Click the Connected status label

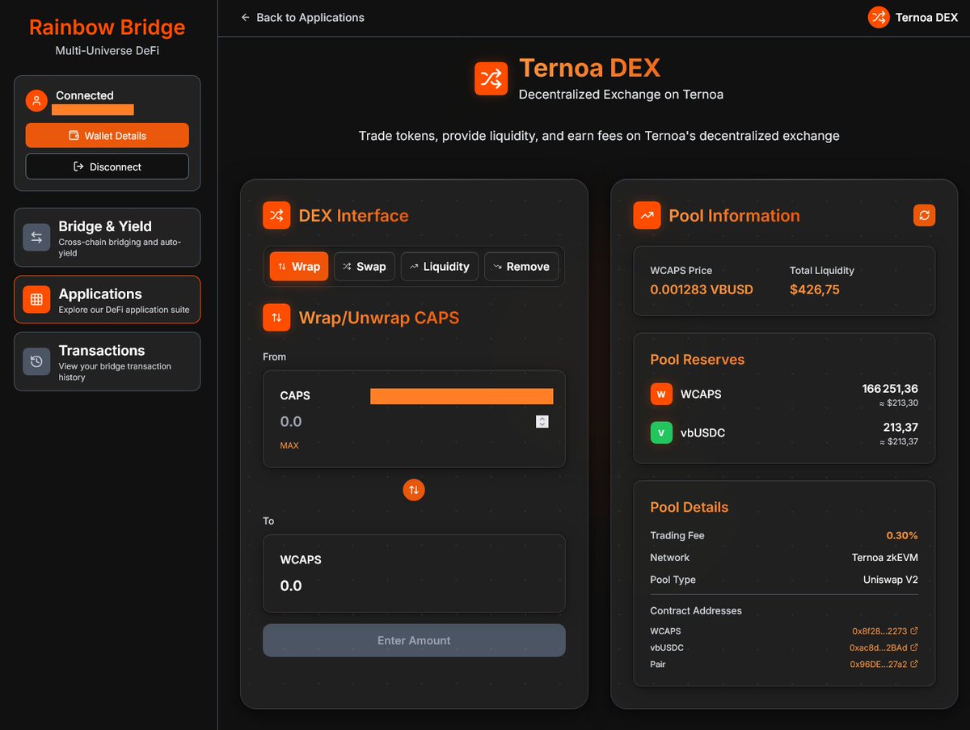coord(85,95)
